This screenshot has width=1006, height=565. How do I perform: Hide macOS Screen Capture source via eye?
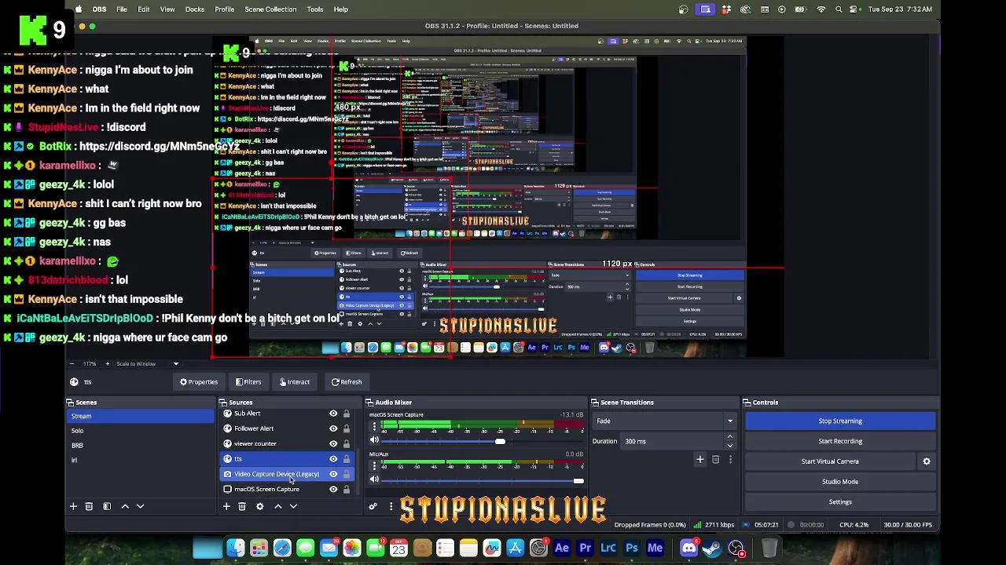(333, 489)
